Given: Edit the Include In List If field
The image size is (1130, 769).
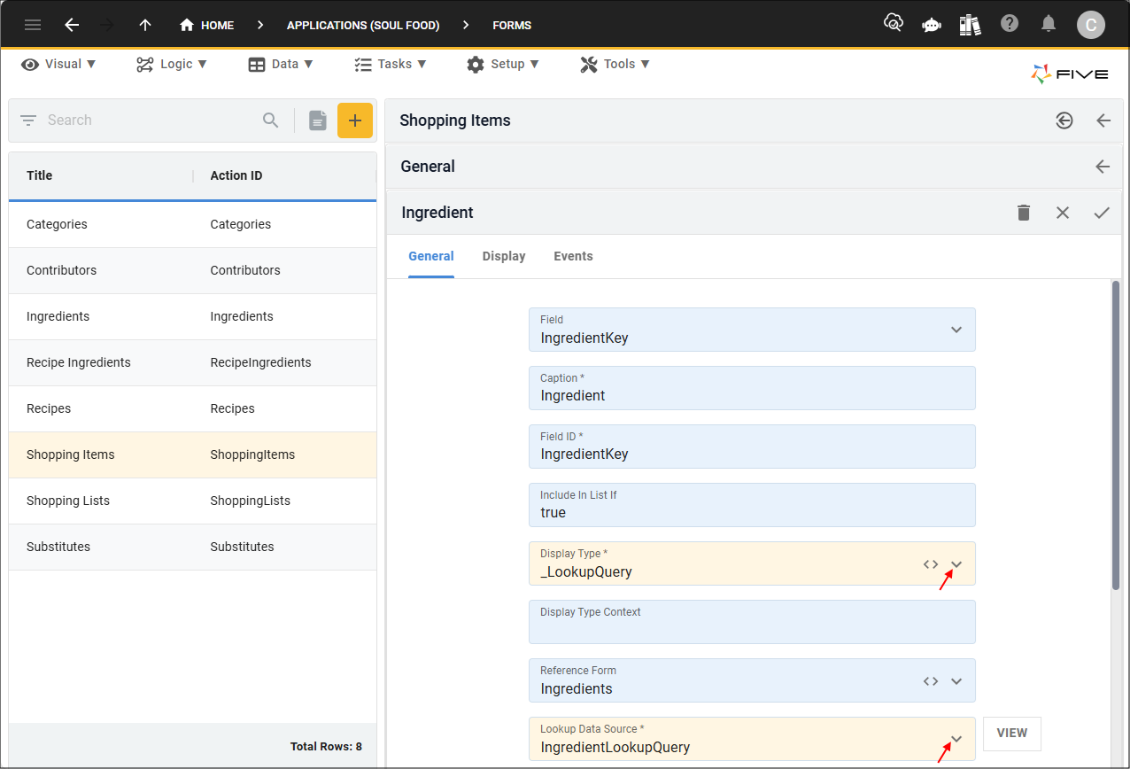Looking at the screenshot, I should pos(752,505).
